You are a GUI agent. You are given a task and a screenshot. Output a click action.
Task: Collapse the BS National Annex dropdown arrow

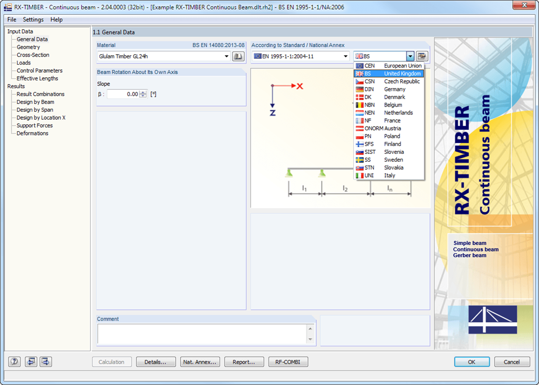pyautogui.click(x=410, y=56)
